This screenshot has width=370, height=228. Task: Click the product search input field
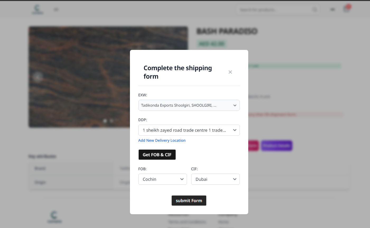pyautogui.click(x=275, y=10)
